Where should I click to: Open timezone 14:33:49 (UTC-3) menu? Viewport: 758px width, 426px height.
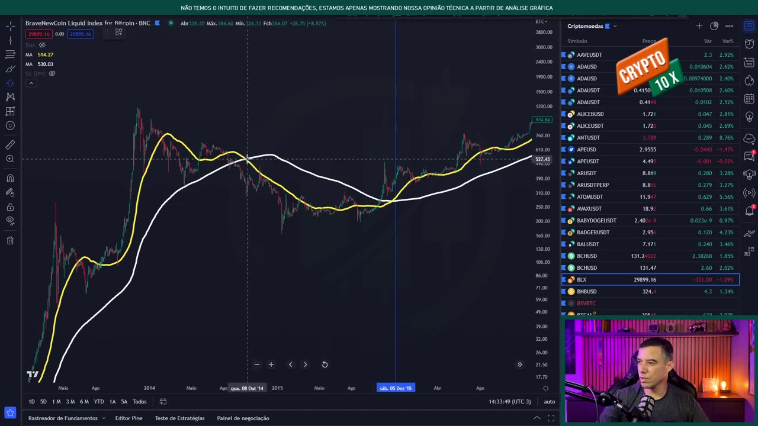510,402
